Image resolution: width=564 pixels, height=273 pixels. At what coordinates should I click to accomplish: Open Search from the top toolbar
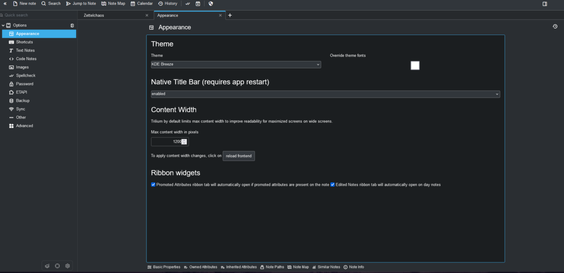51,3
